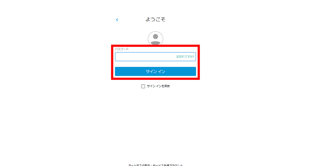This screenshot has height=166, width=311.
Task: Return to previous step via back chevron
Action: pyautogui.click(x=117, y=20)
